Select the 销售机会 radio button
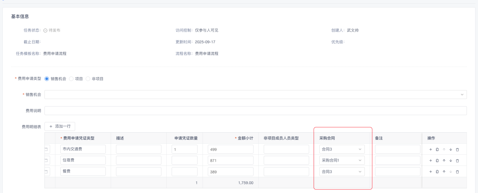The image size is (478, 193). 47,79
